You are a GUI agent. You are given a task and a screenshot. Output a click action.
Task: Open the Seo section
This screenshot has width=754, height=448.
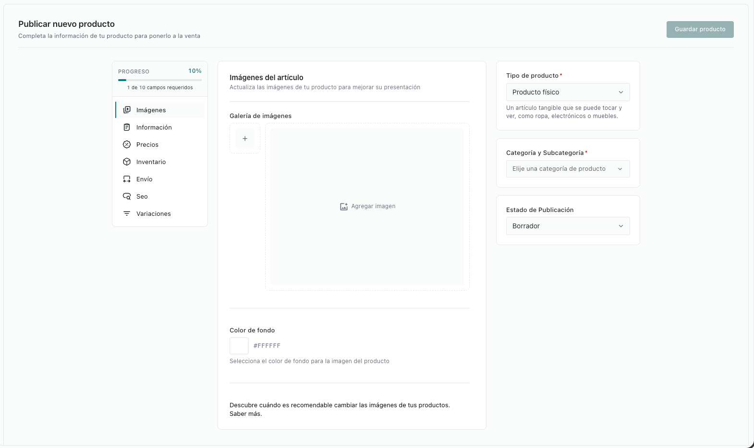tap(160, 196)
